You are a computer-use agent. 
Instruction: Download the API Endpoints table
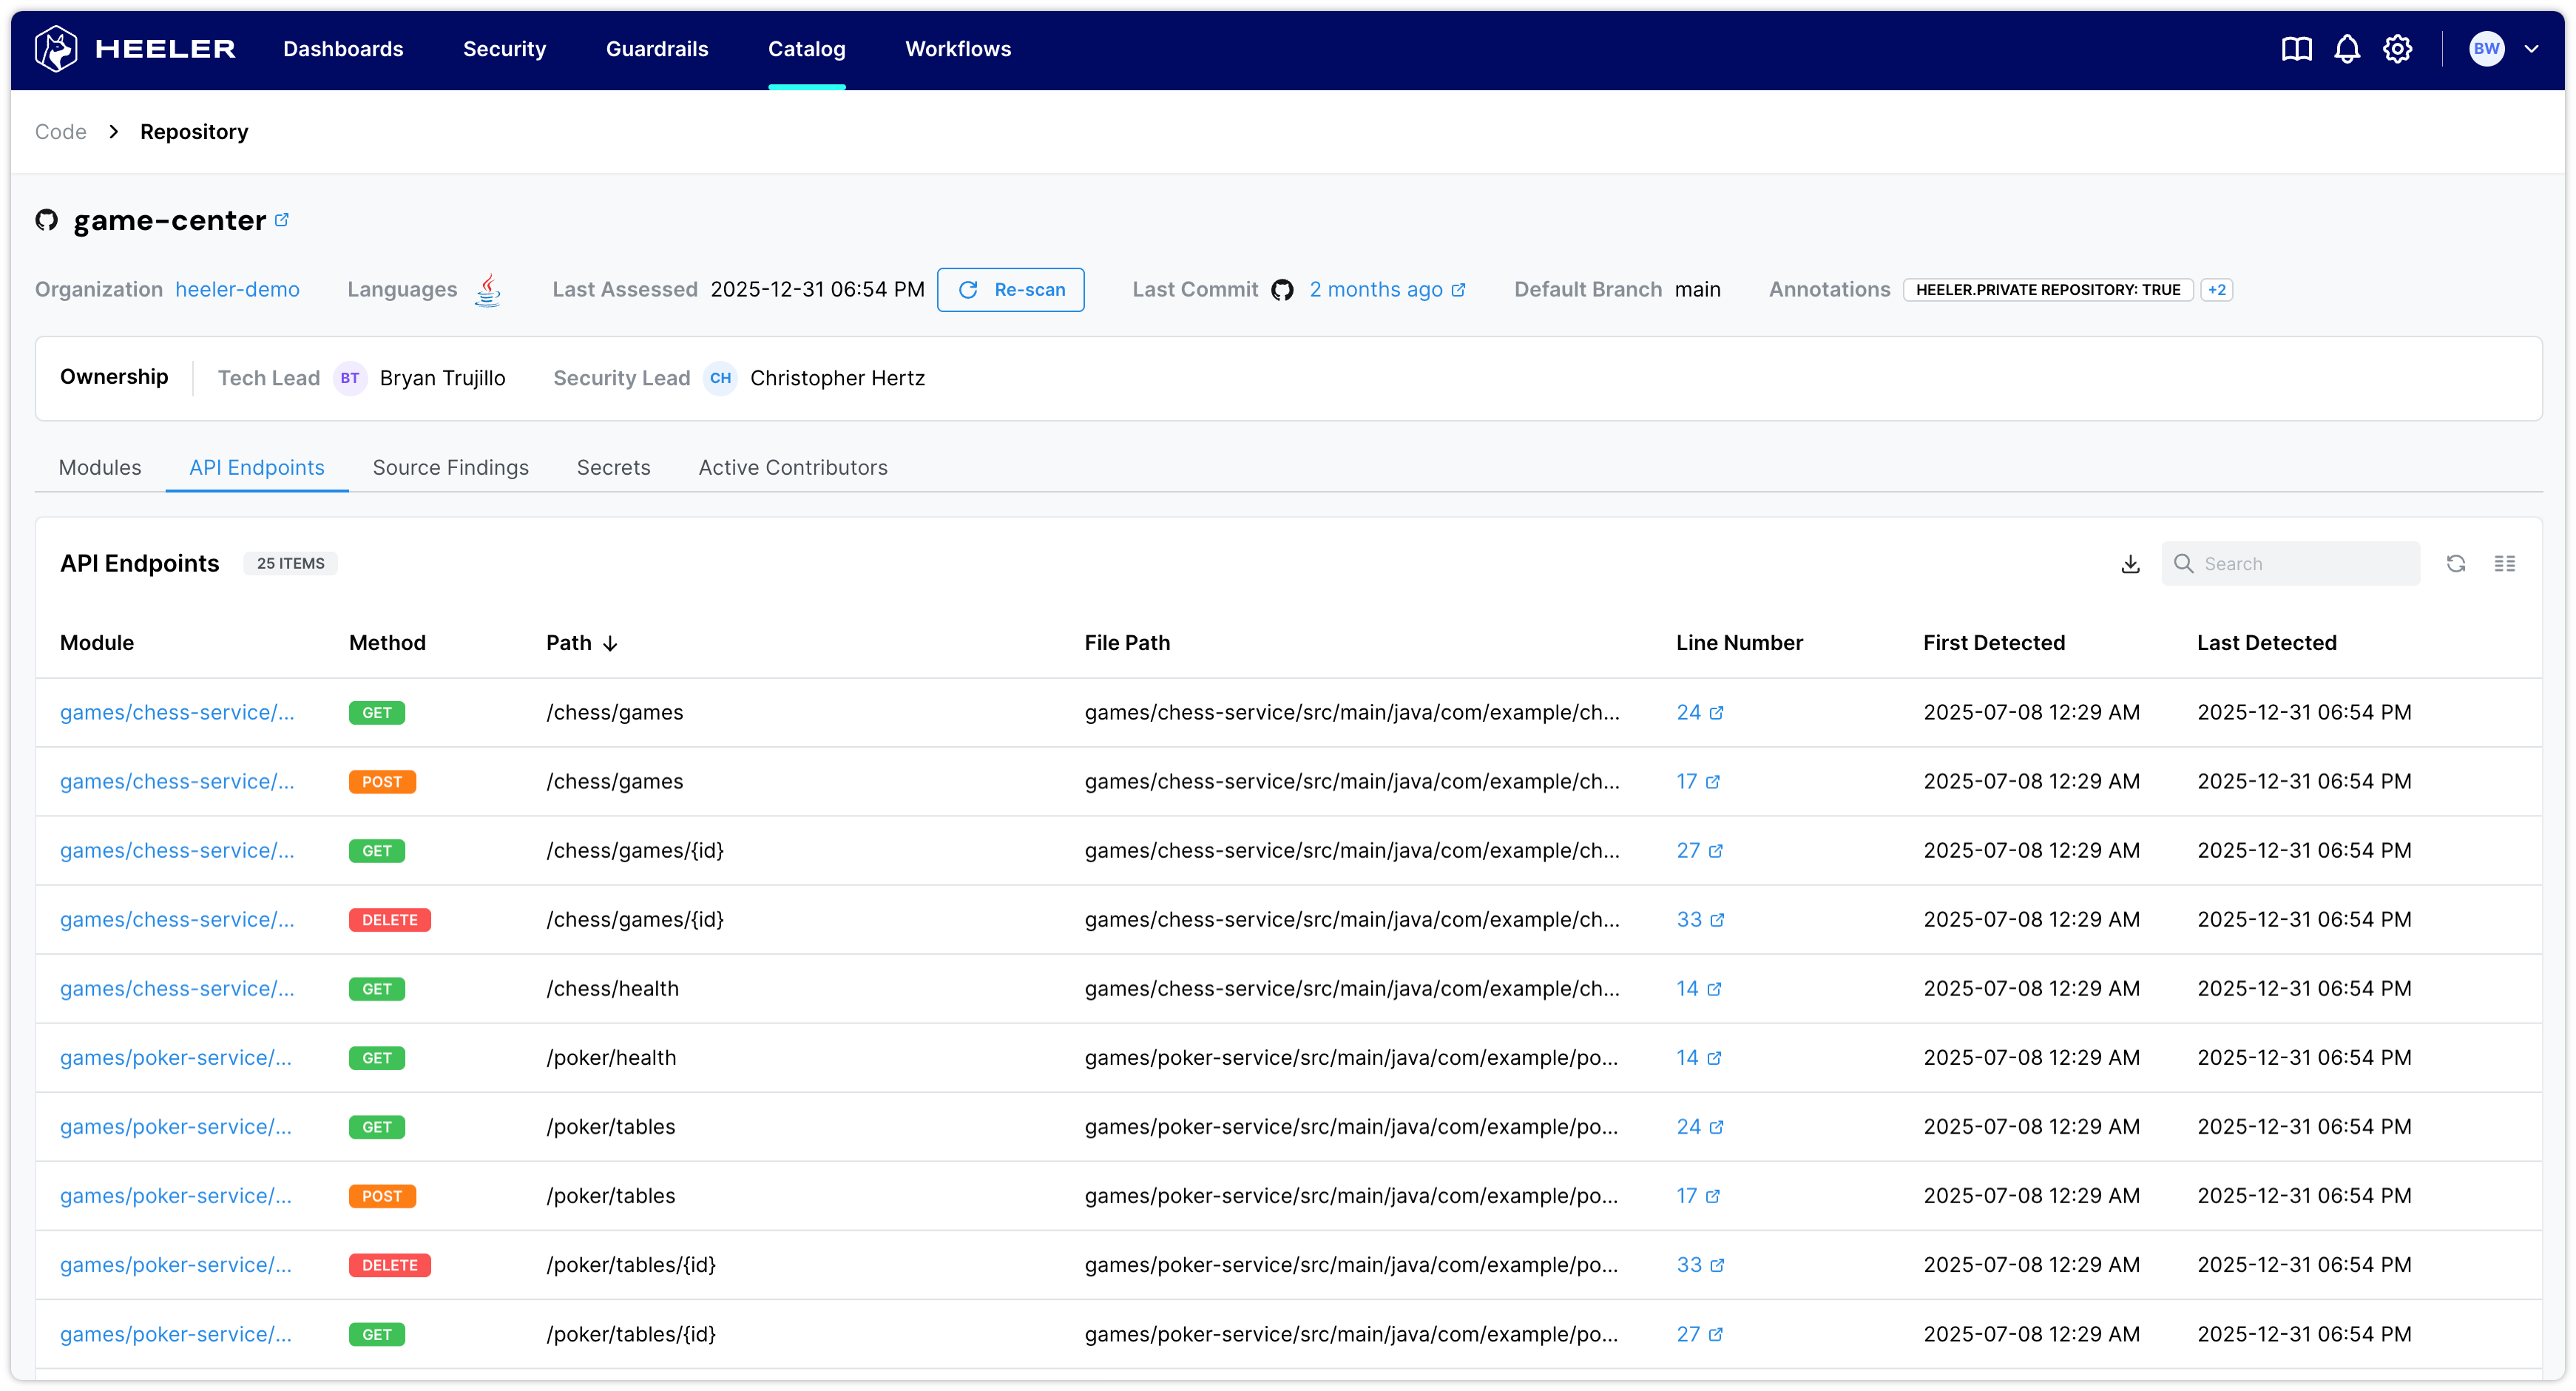click(2130, 564)
